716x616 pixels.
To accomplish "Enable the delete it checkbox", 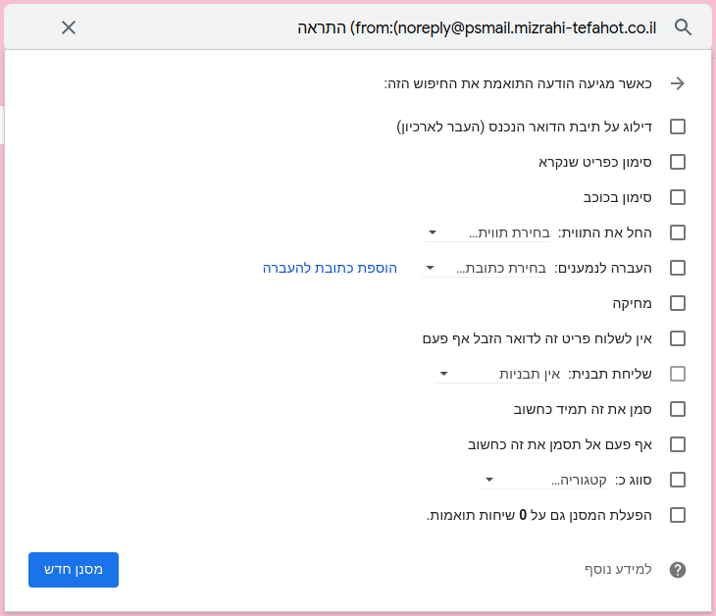I will pos(678,303).
